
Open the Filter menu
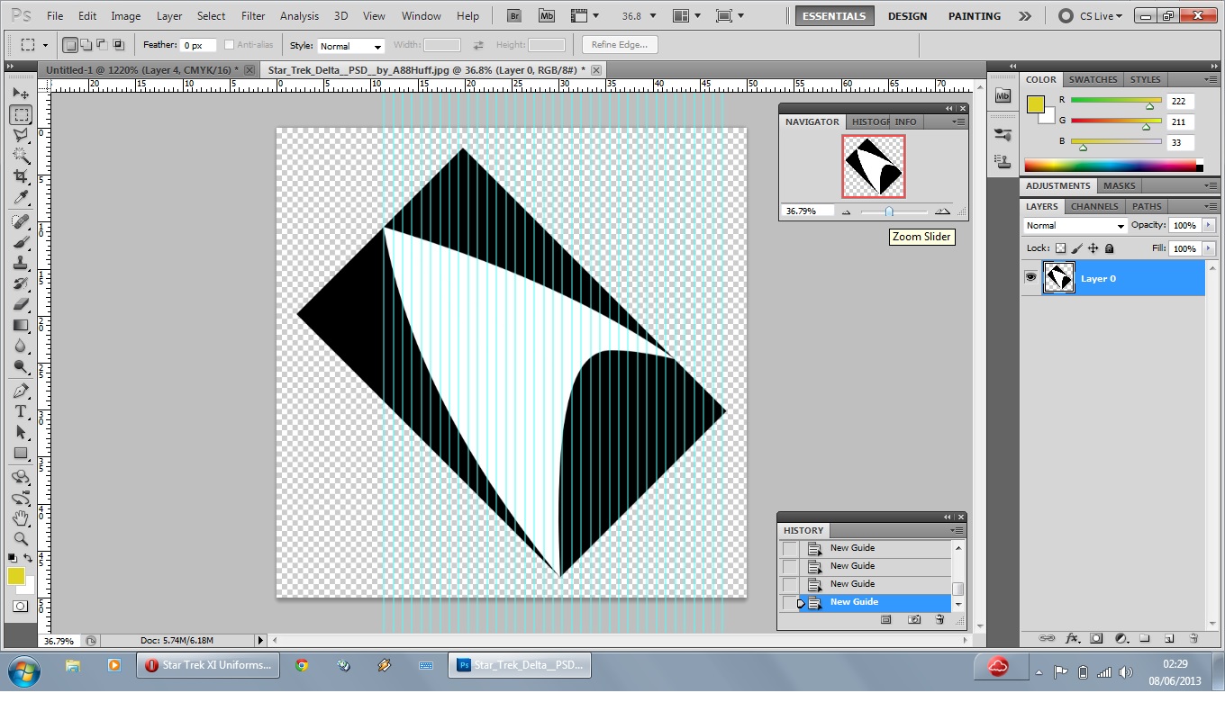coord(253,16)
